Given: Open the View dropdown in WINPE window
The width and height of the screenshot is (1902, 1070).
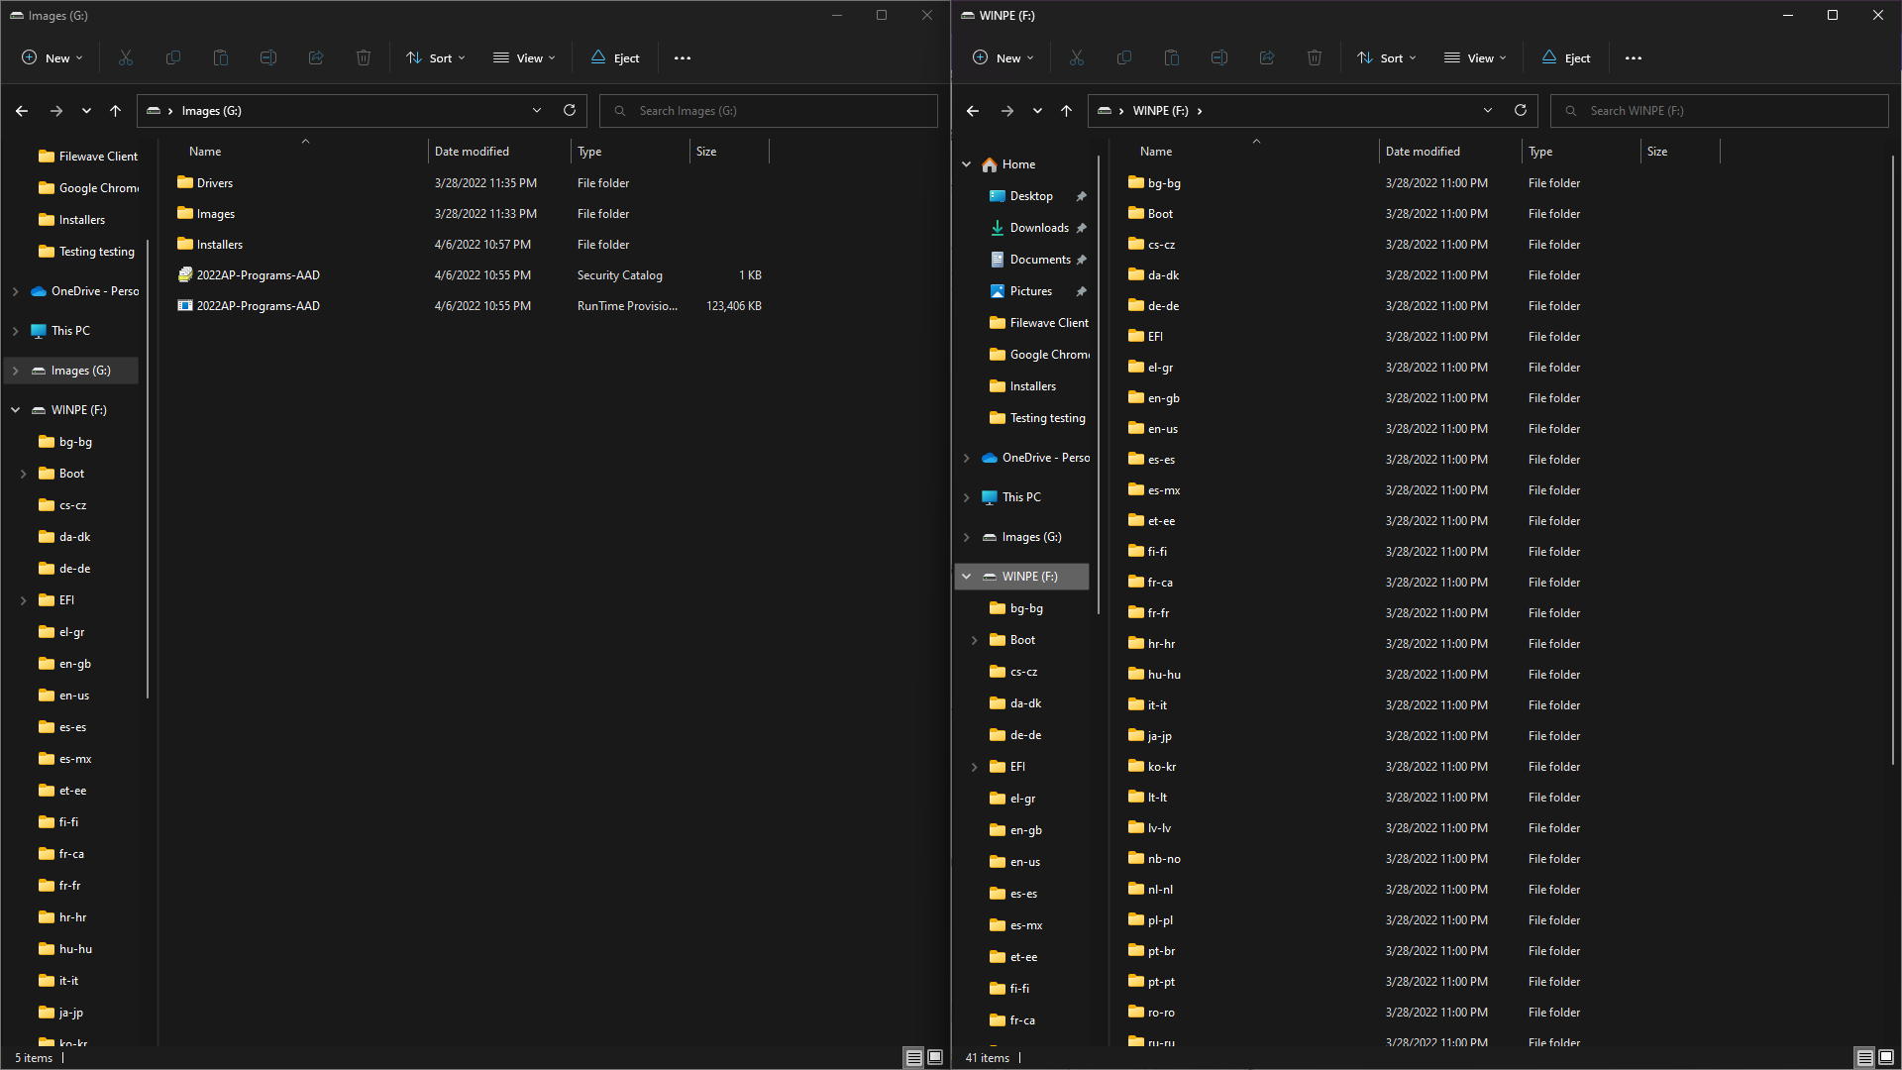Looking at the screenshot, I should coord(1474,57).
